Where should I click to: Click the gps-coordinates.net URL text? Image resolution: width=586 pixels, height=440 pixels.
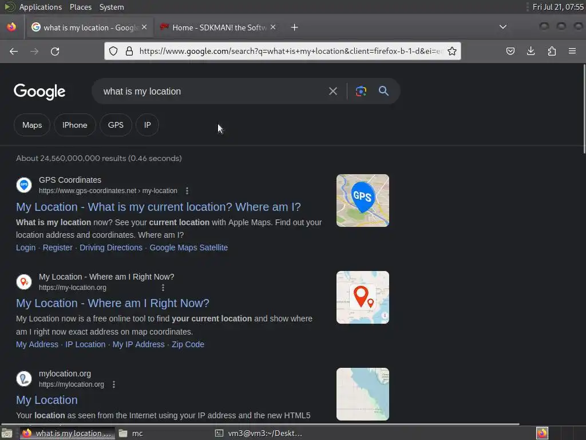[x=108, y=191]
